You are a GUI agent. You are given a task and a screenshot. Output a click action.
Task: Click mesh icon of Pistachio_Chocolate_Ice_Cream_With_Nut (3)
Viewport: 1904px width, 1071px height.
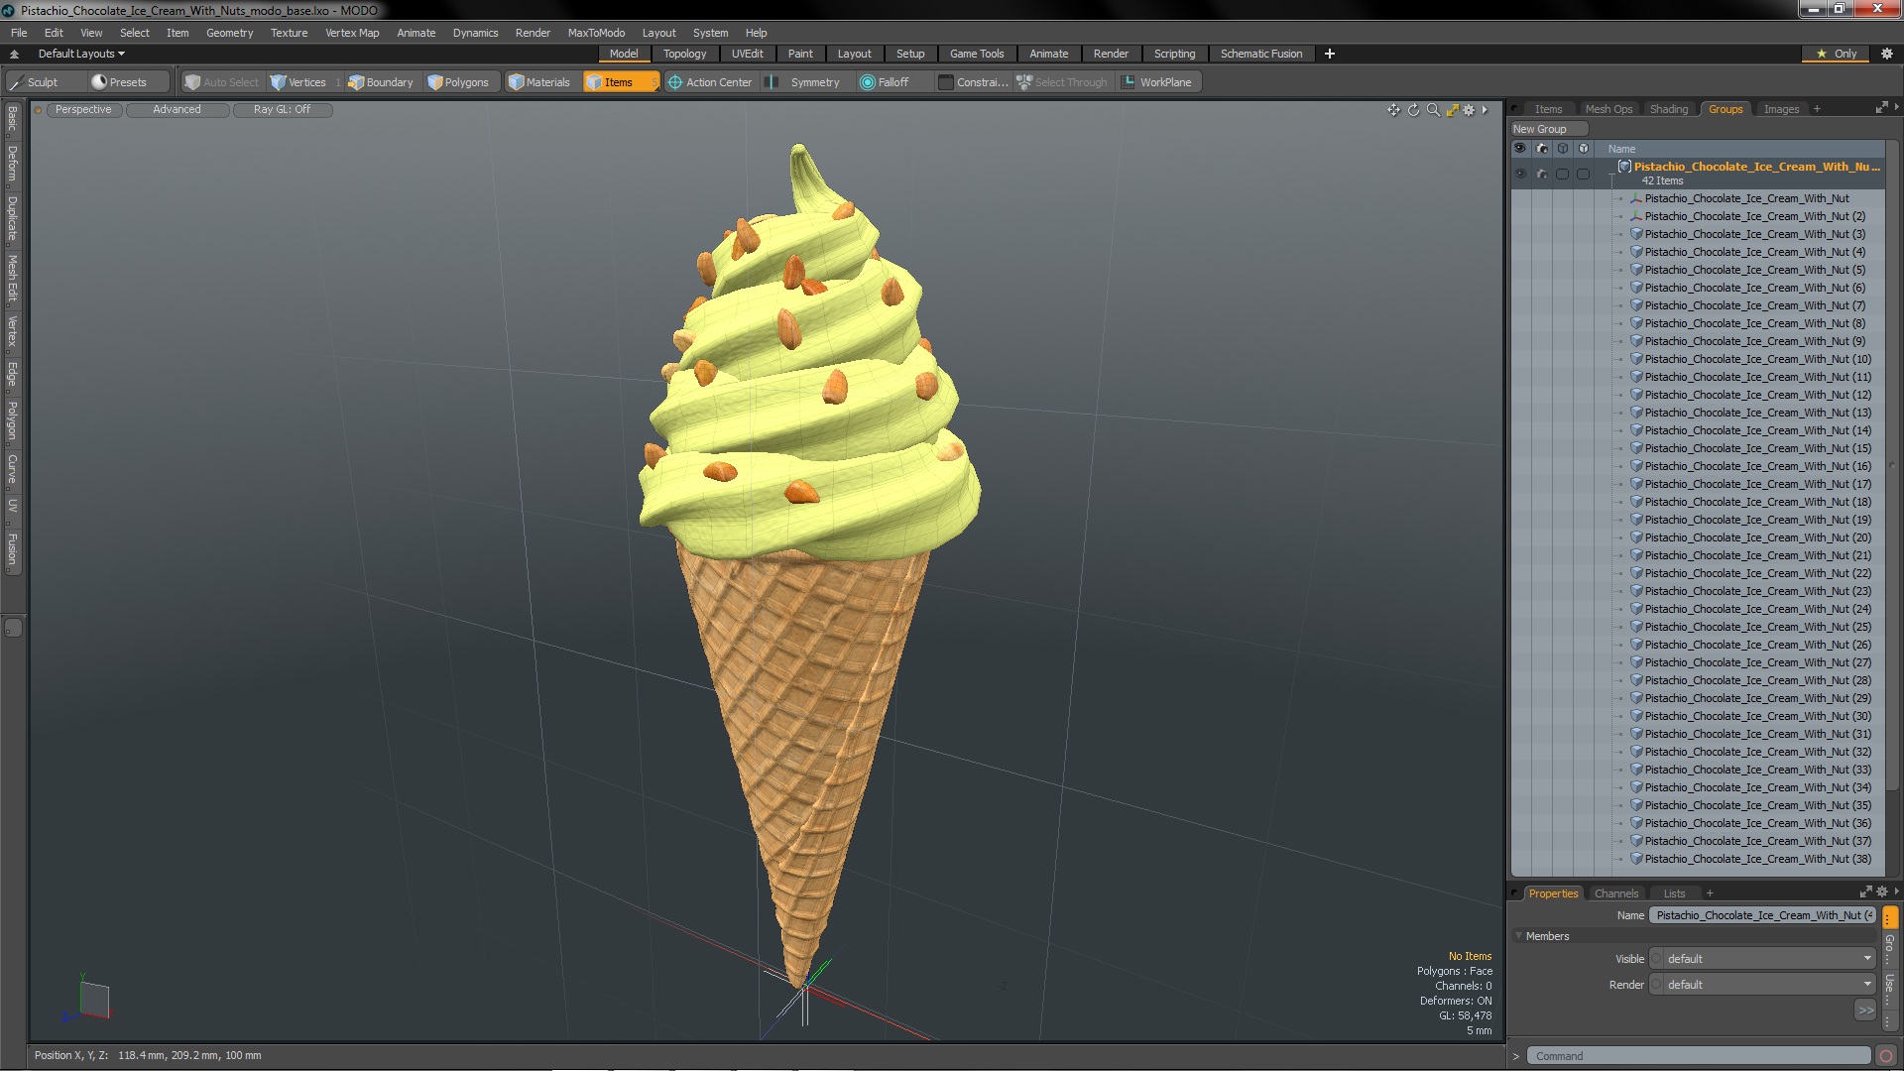tap(1636, 234)
